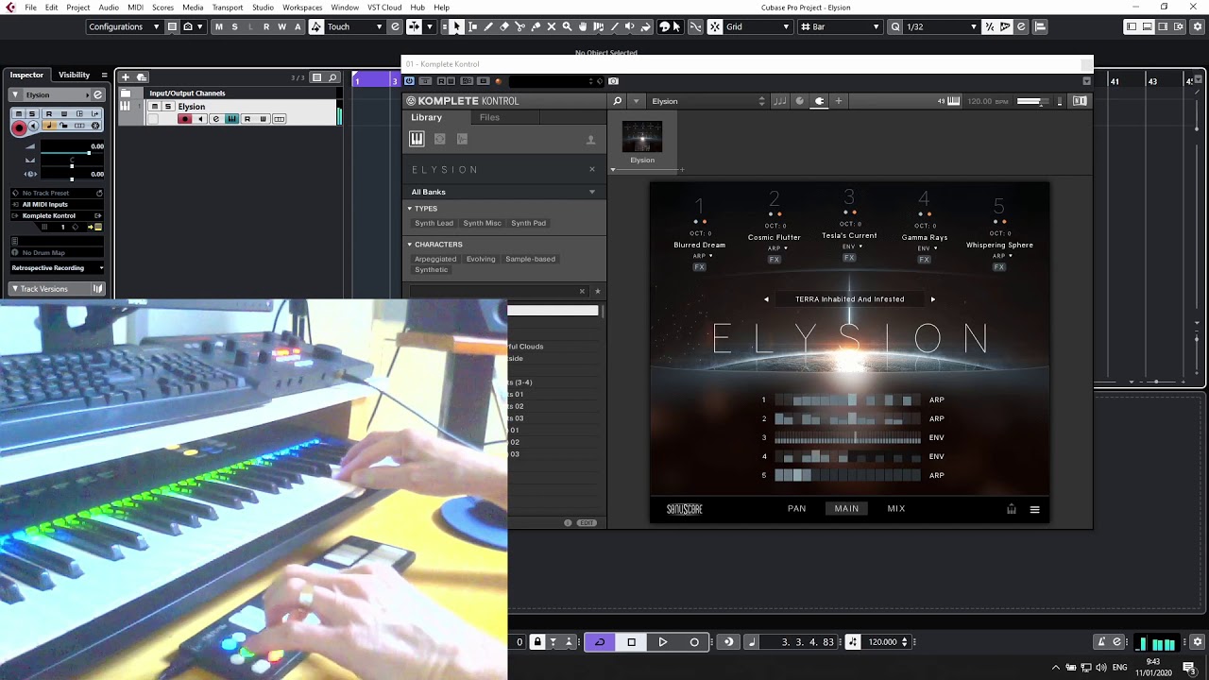The height and width of the screenshot is (680, 1209).
Task: Open the Bar grid type dropdown
Action: pyautogui.click(x=841, y=26)
